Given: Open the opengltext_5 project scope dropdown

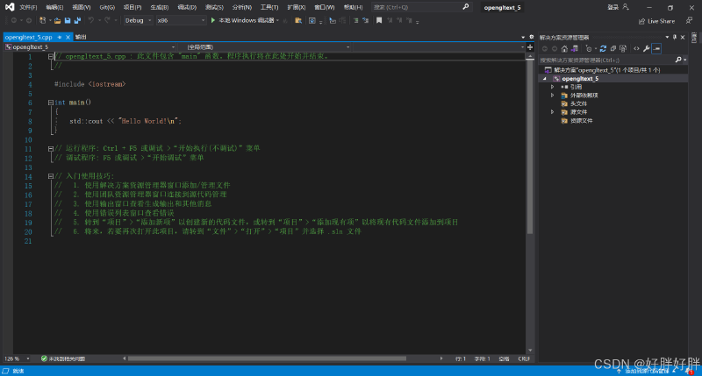Looking at the screenshot, I should pyautogui.click(x=90, y=47).
